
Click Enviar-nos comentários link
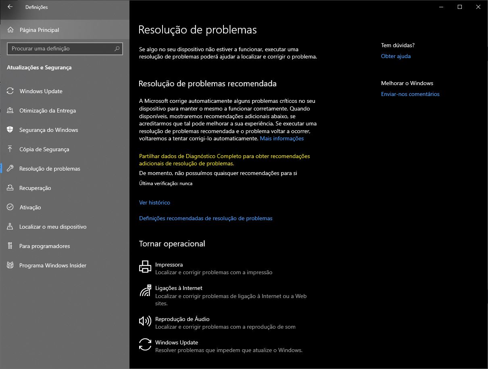410,94
